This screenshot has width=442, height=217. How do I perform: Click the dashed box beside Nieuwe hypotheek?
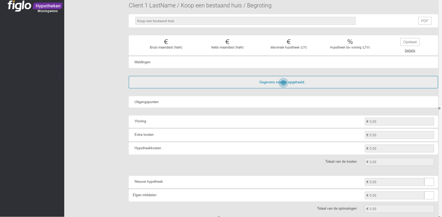coord(429,182)
